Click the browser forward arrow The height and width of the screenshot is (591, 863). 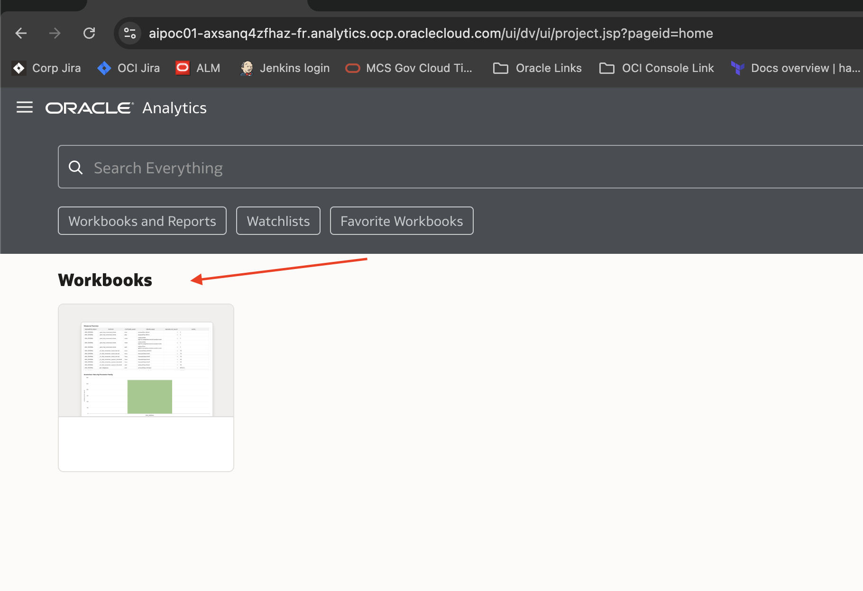[x=55, y=33]
